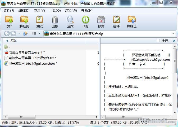Click the txt document file icon
This screenshot has height=127, width=178.
click(6, 58)
